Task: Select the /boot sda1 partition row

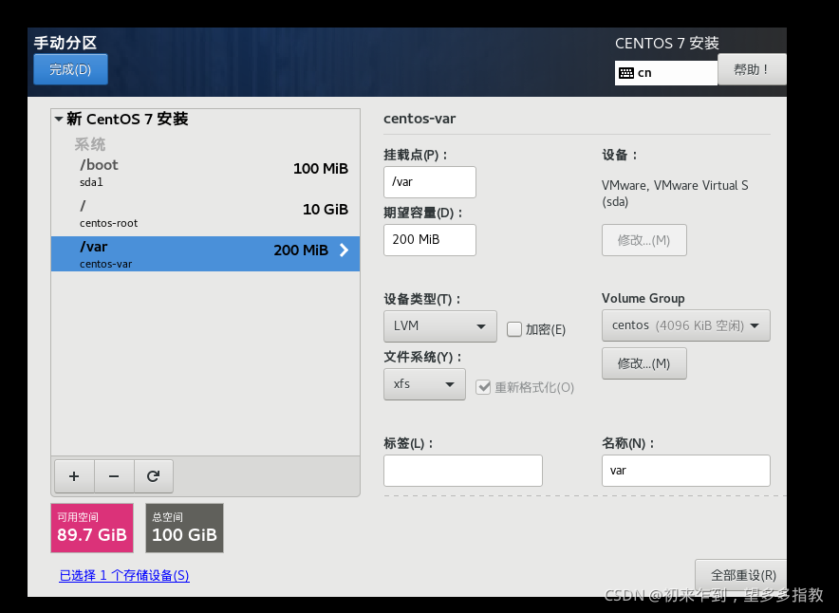Action: tap(205, 173)
